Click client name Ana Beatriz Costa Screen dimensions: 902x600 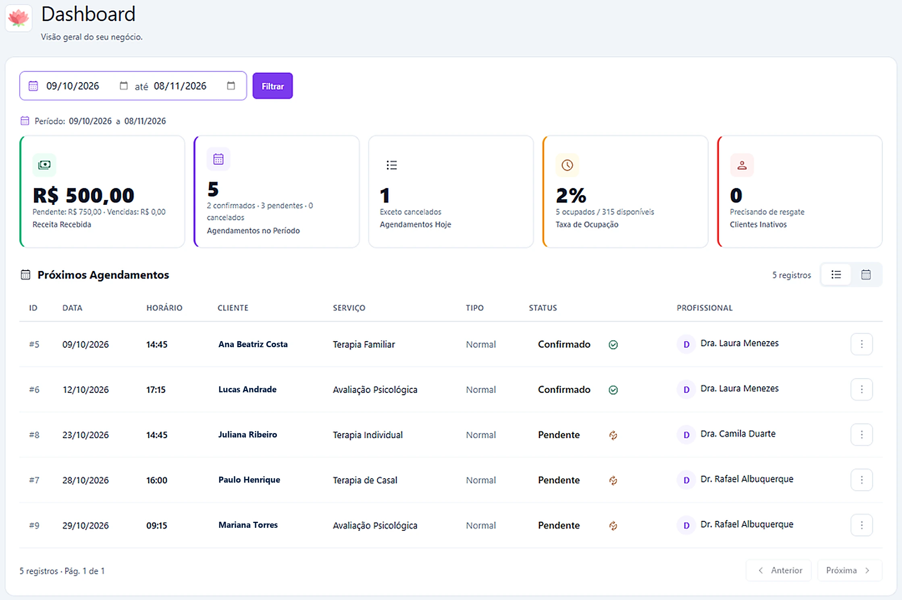253,344
